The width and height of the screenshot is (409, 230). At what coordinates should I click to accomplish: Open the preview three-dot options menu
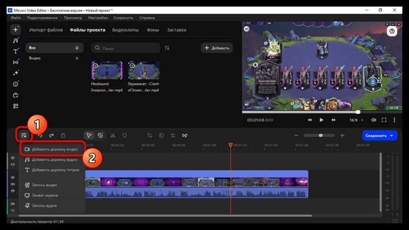click(x=395, y=120)
